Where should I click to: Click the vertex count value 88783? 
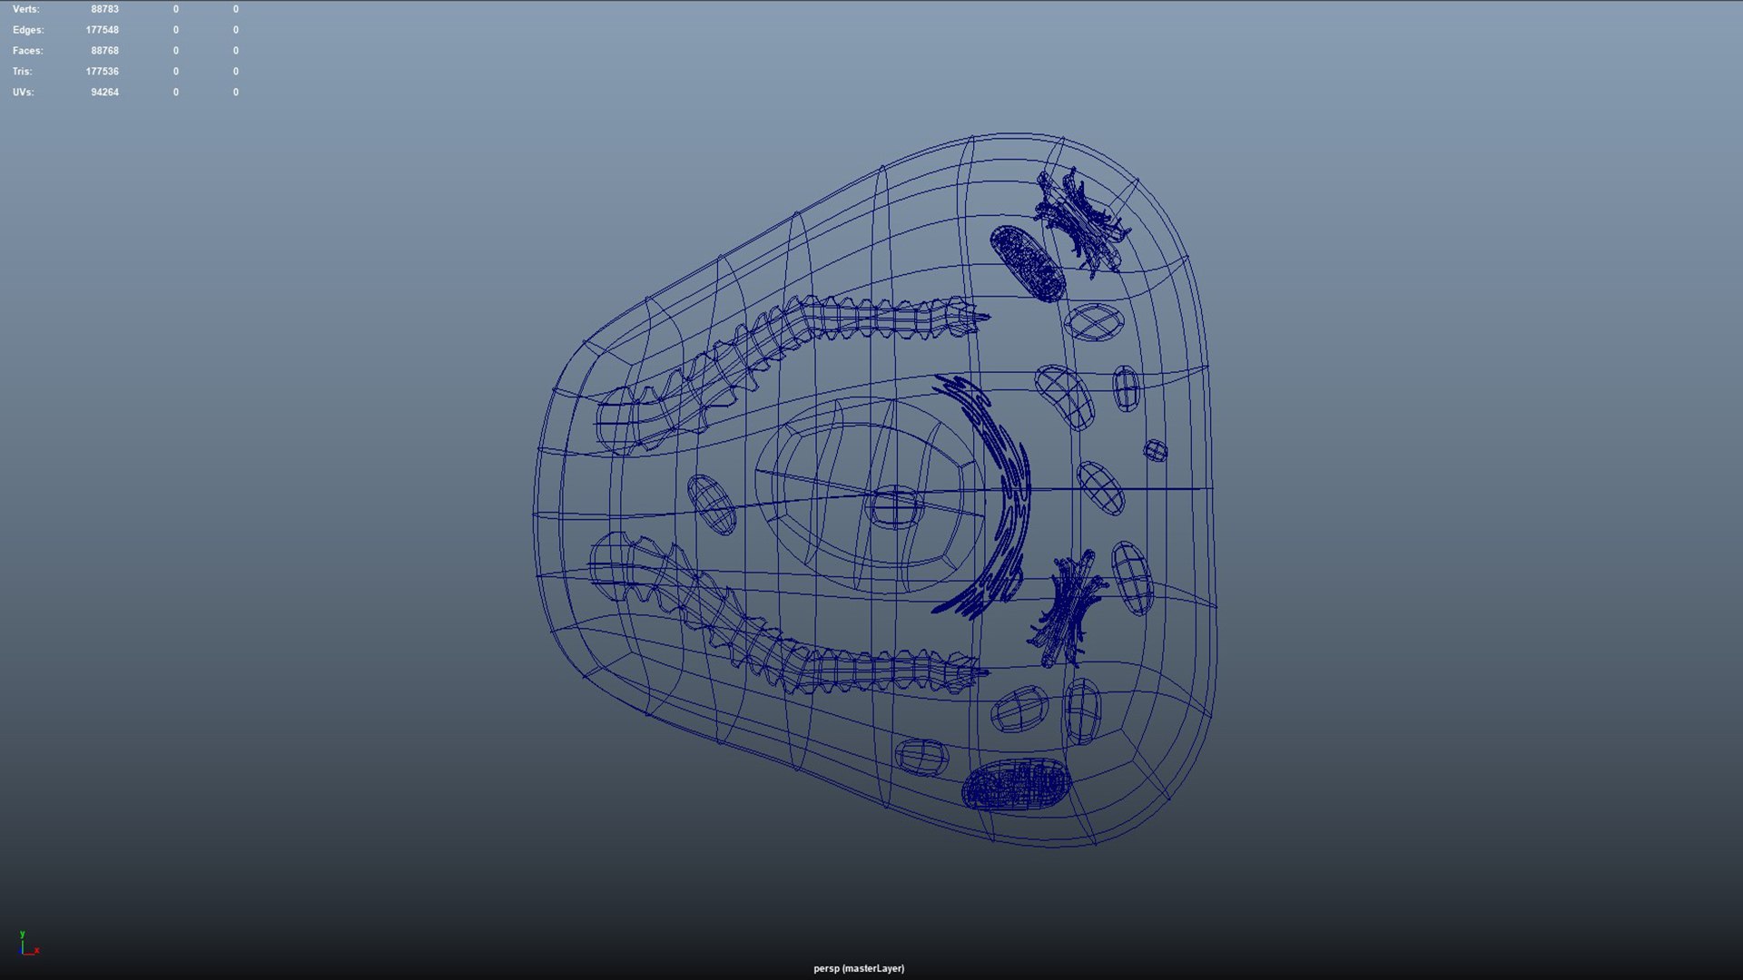point(104,9)
